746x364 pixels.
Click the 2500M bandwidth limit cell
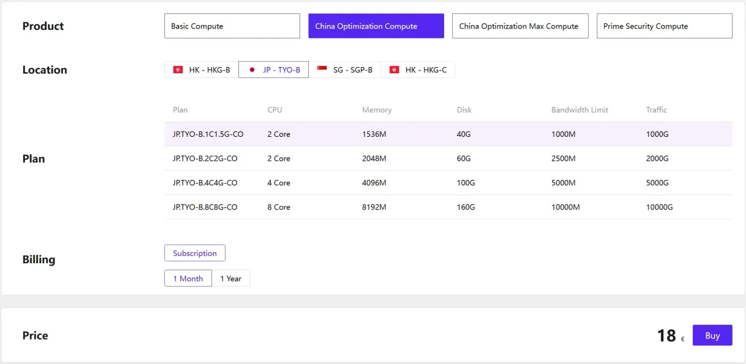(563, 158)
